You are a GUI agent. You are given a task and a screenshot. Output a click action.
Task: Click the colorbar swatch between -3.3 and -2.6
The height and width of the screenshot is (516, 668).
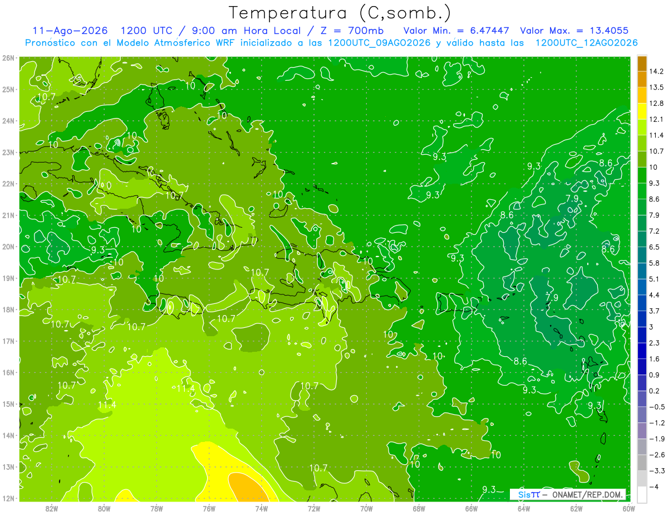(x=642, y=463)
